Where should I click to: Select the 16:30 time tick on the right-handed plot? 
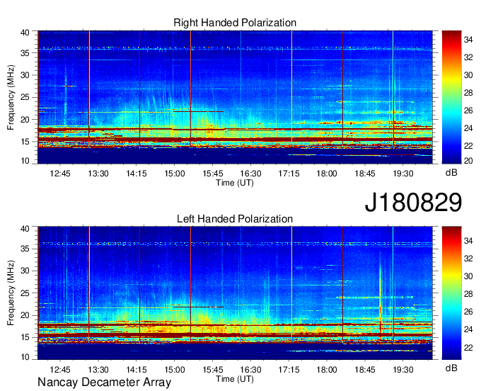pyautogui.click(x=250, y=174)
